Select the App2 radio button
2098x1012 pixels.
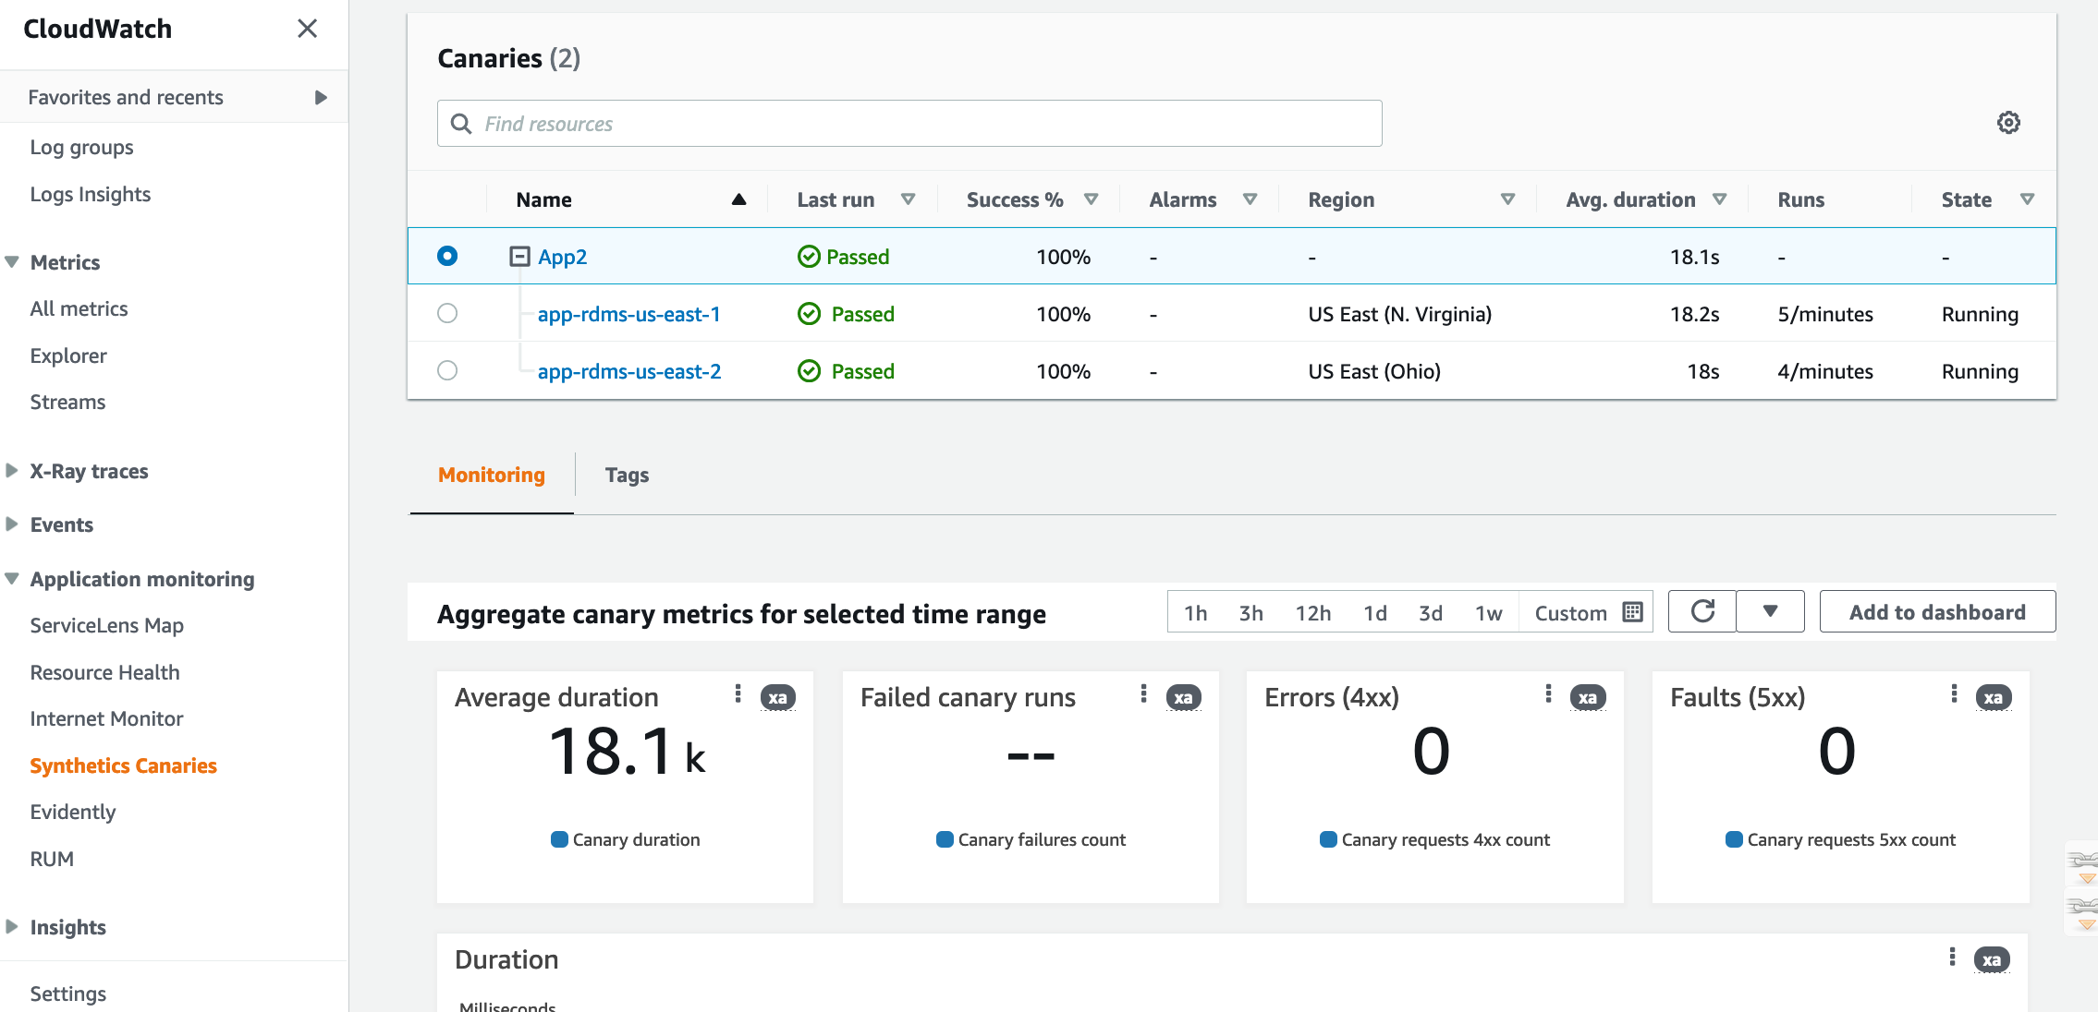coord(447,256)
